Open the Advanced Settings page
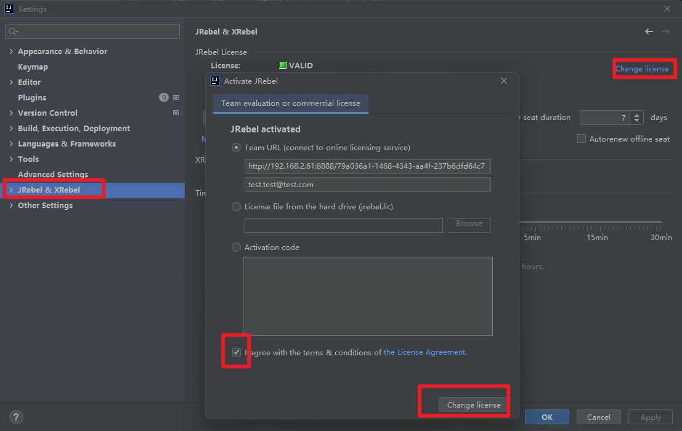The width and height of the screenshot is (682, 431). (x=52, y=174)
